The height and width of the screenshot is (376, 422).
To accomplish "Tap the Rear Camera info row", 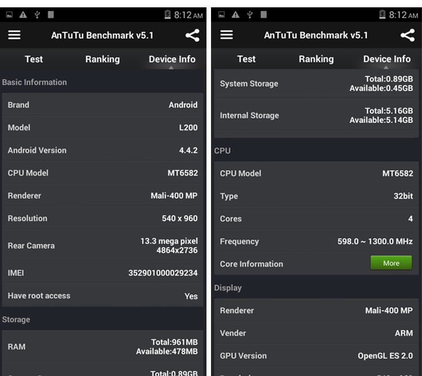I will tap(102, 245).
